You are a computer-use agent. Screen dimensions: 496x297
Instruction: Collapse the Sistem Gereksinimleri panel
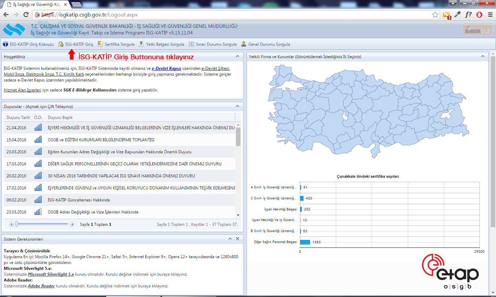coord(230,239)
